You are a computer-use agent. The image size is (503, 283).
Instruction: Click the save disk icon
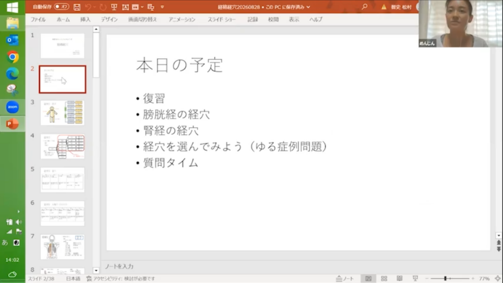click(x=77, y=7)
